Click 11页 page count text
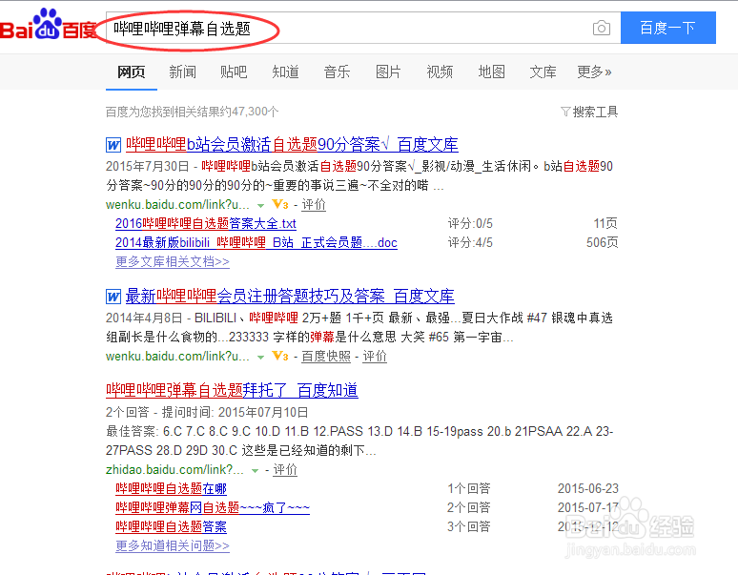The height and width of the screenshot is (575, 738). [x=605, y=223]
